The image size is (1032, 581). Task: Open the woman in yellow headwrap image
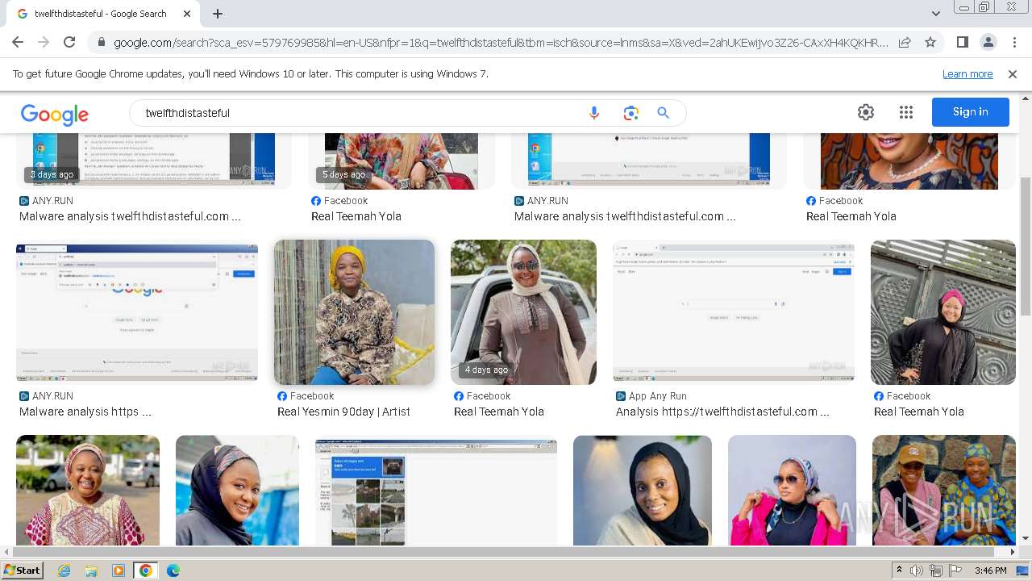coord(354,312)
